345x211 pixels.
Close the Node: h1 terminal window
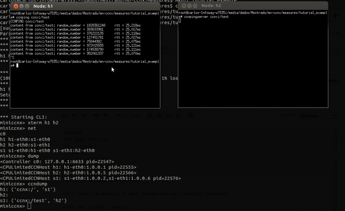tap(15, 6)
